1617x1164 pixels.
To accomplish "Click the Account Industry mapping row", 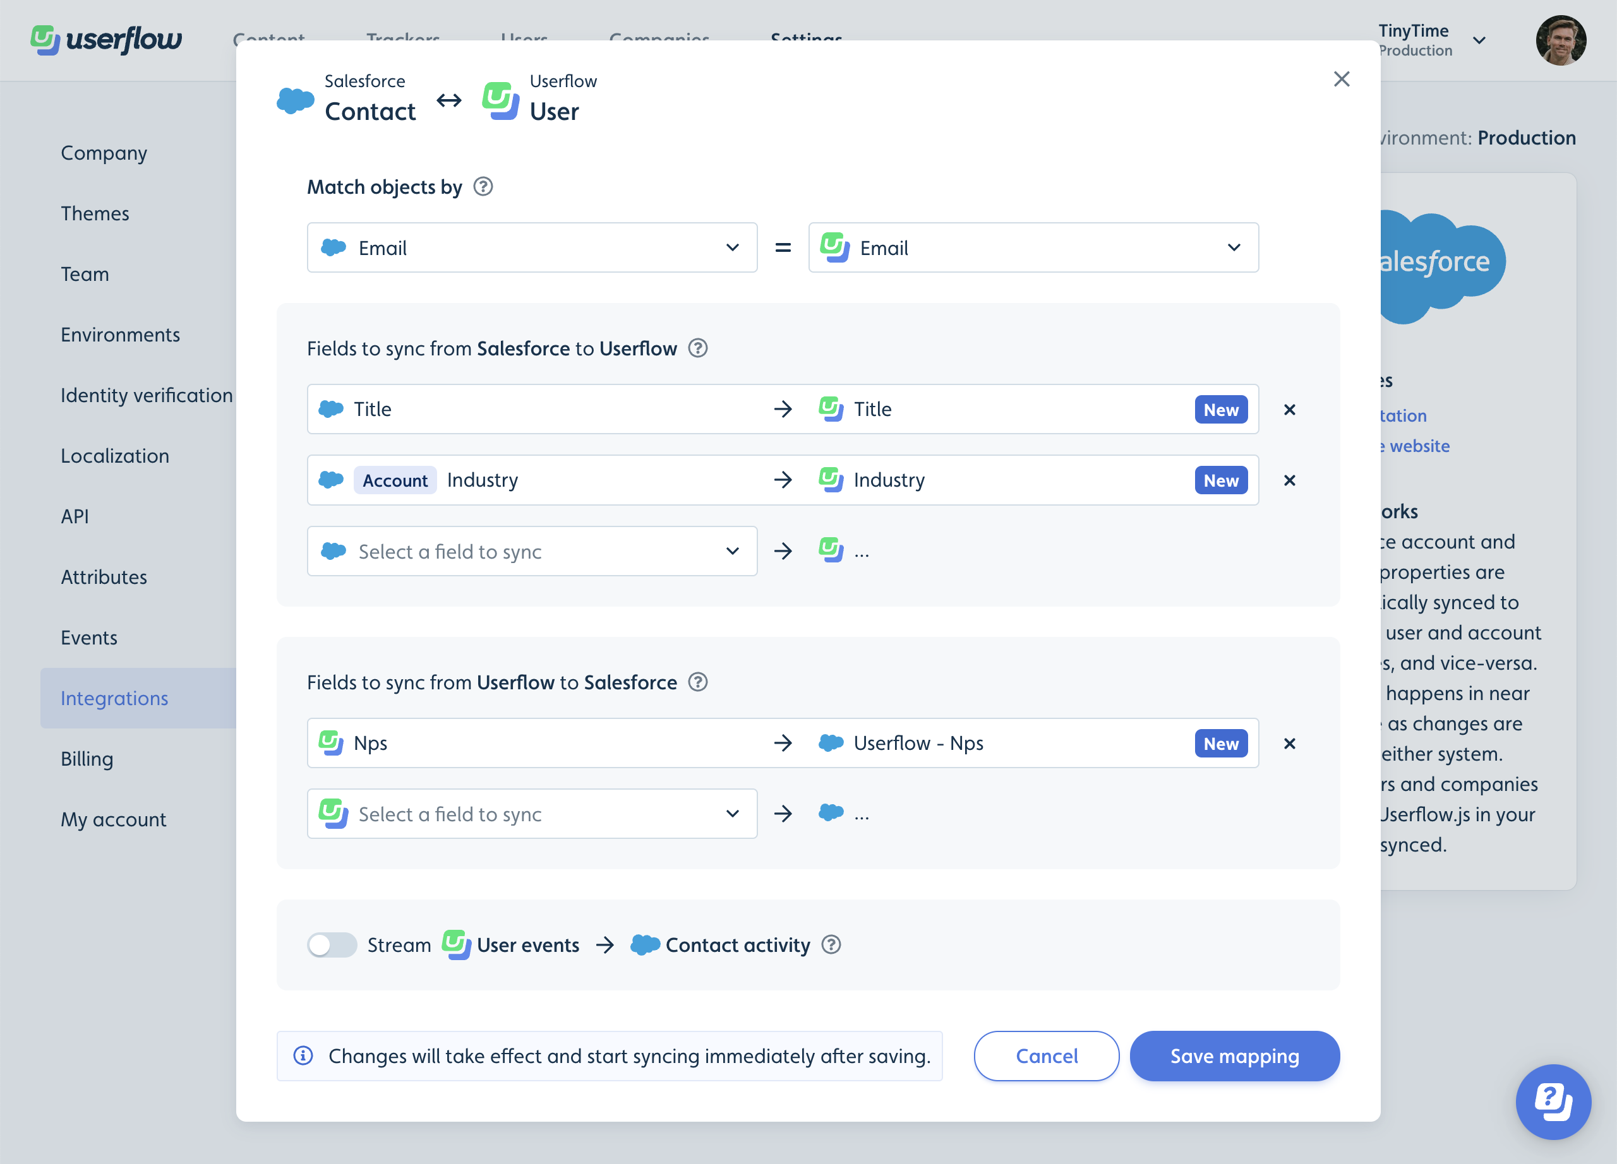I will pos(783,480).
